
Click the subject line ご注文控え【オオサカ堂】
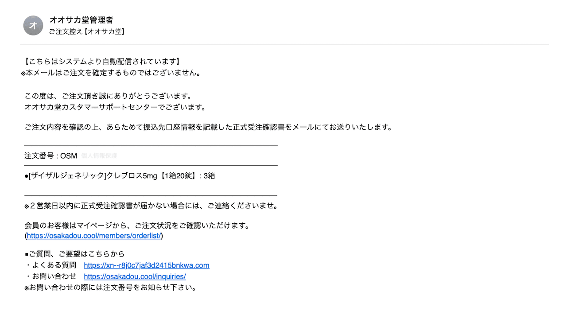point(87,32)
